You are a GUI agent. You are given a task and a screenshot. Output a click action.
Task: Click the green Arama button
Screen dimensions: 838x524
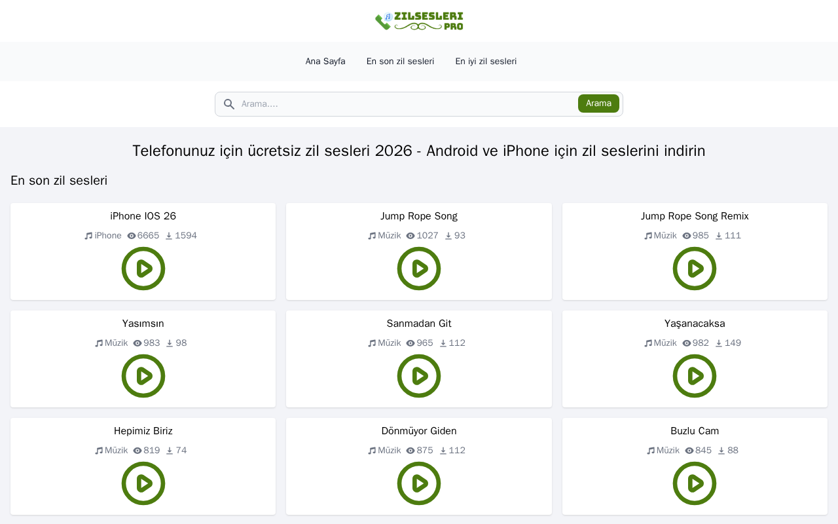pos(598,103)
